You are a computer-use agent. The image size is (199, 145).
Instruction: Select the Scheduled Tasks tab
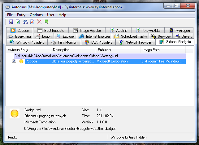click(131, 36)
